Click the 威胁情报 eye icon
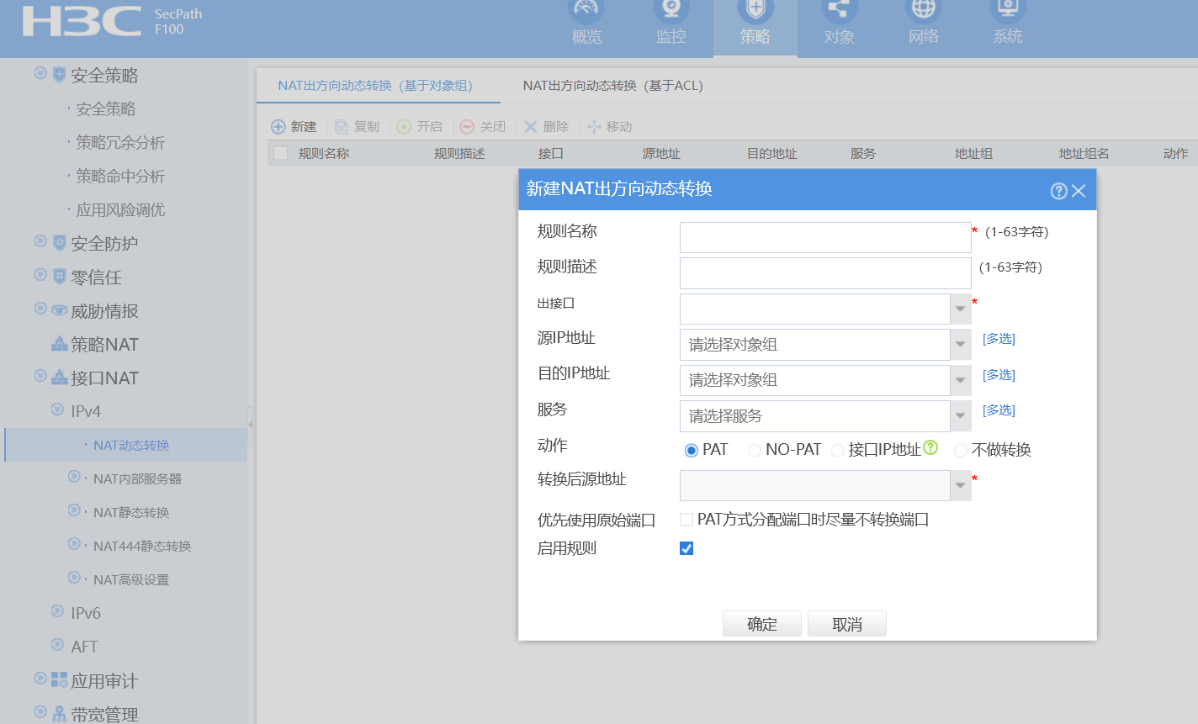 [59, 310]
